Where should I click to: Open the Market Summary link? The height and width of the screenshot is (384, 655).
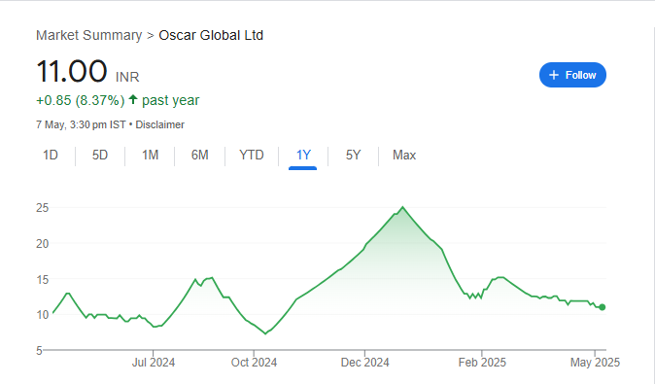click(89, 35)
